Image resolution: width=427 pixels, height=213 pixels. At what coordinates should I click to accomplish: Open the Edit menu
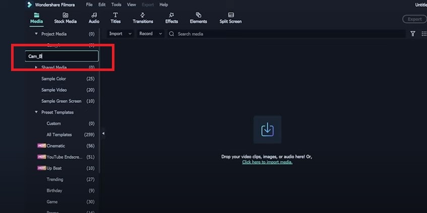click(x=102, y=5)
